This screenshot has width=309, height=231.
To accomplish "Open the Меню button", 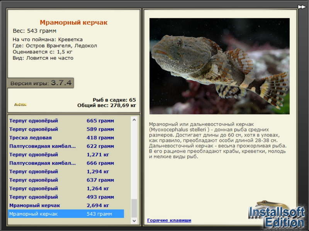I will pos(20,104).
